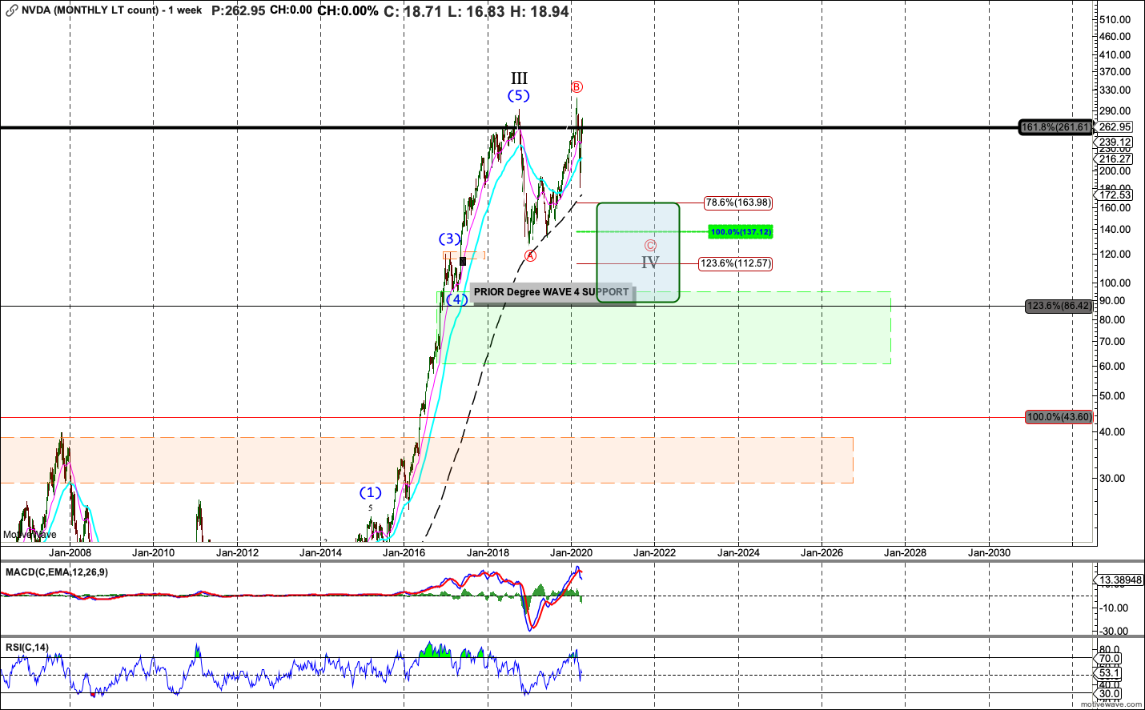Click the 510.00 price scale label

click(x=1115, y=19)
